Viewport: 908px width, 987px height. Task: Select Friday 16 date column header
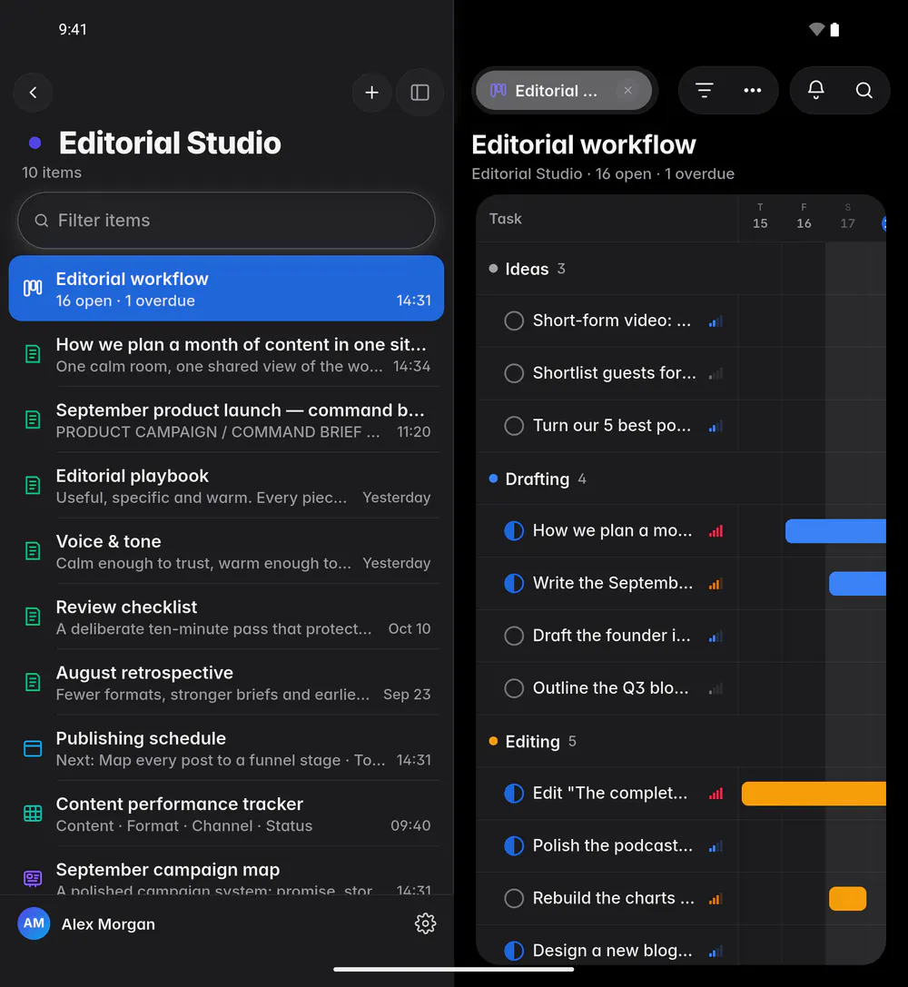[804, 216]
